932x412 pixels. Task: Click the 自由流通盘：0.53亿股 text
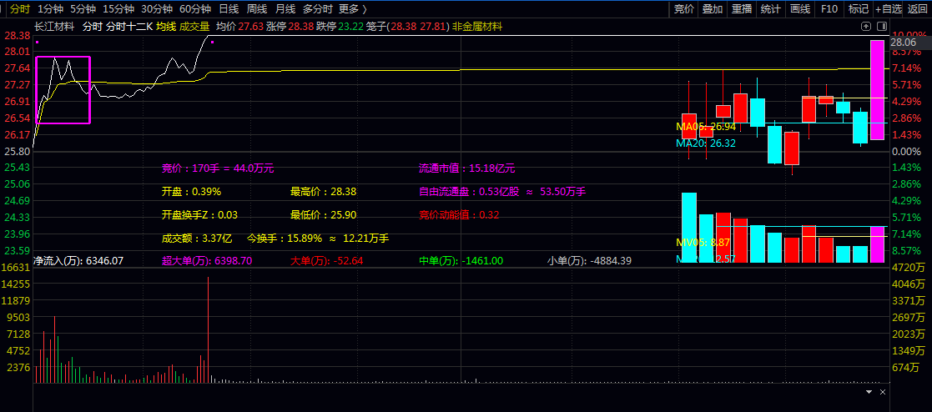point(469,192)
